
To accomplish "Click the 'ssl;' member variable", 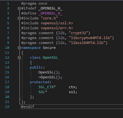I will click(x=73, y=92).
